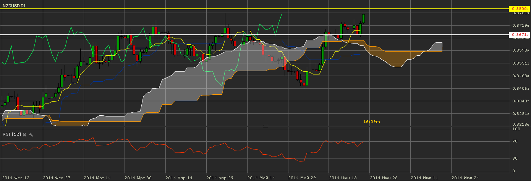
Task: Click the 0.8406 price on the axis
Action: tap(520, 89)
